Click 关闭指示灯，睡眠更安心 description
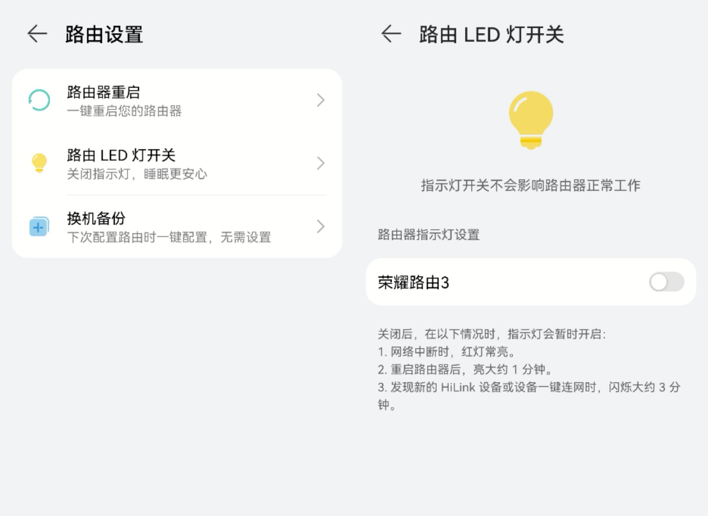The width and height of the screenshot is (708, 516). point(137,174)
